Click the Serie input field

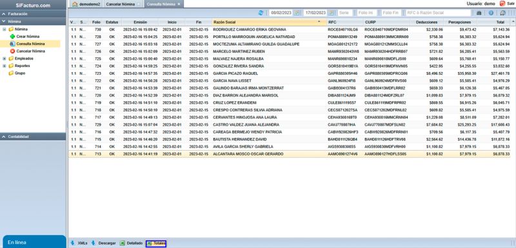coord(344,13)
